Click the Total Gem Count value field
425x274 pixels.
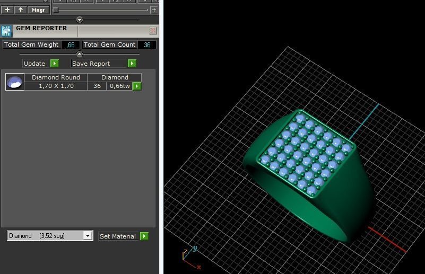point(147,45)
